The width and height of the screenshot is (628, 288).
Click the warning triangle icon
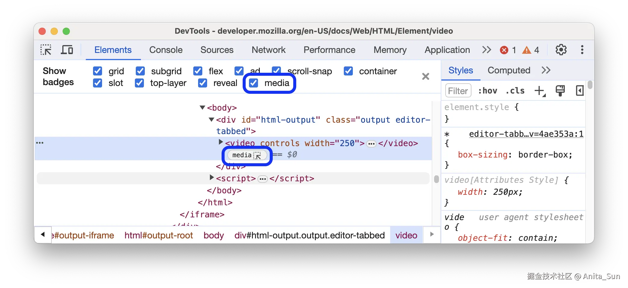pyautogui.click(x=527, y=50)
